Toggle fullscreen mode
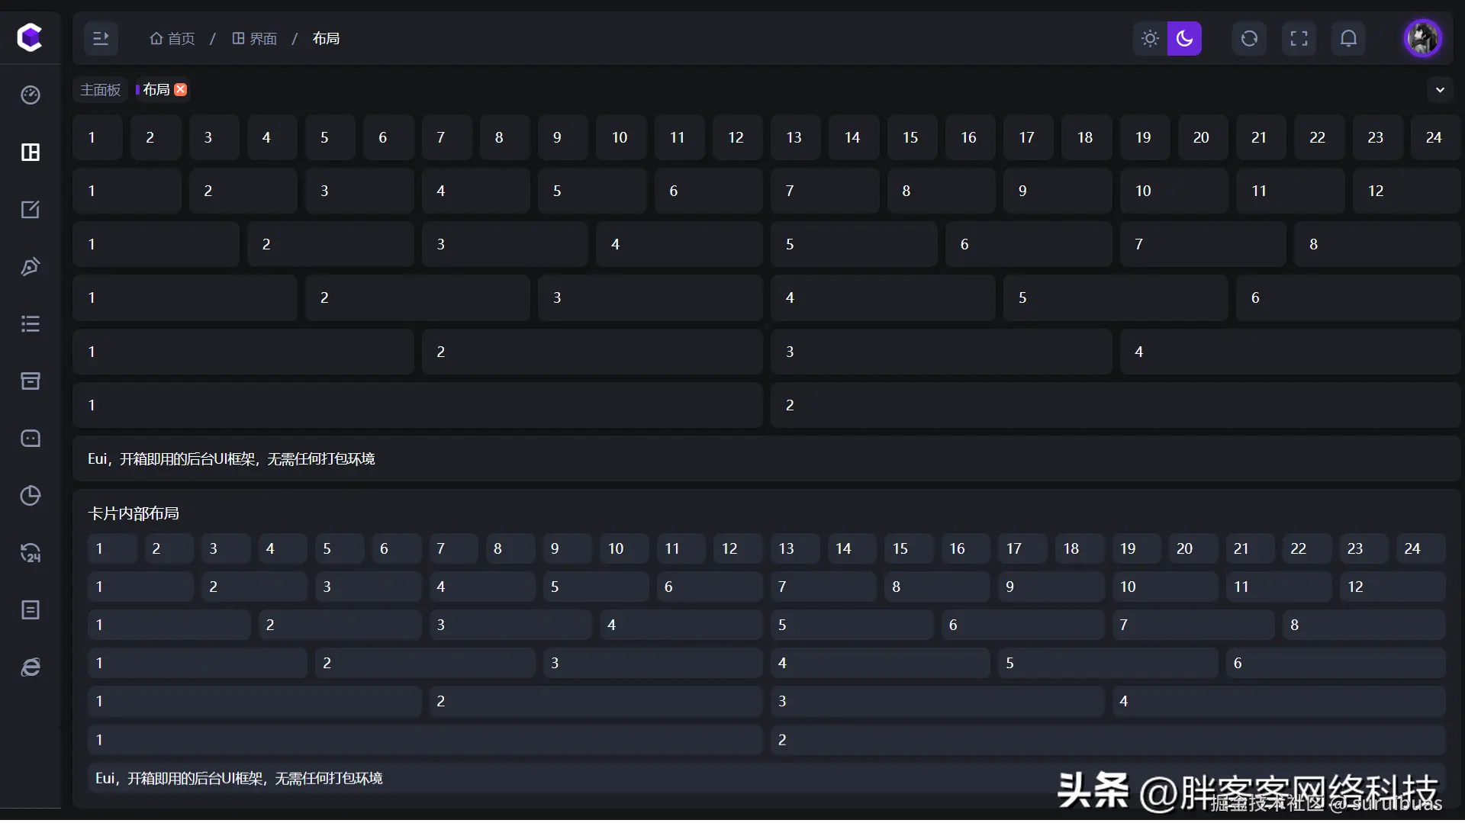 click(1299, 38)
